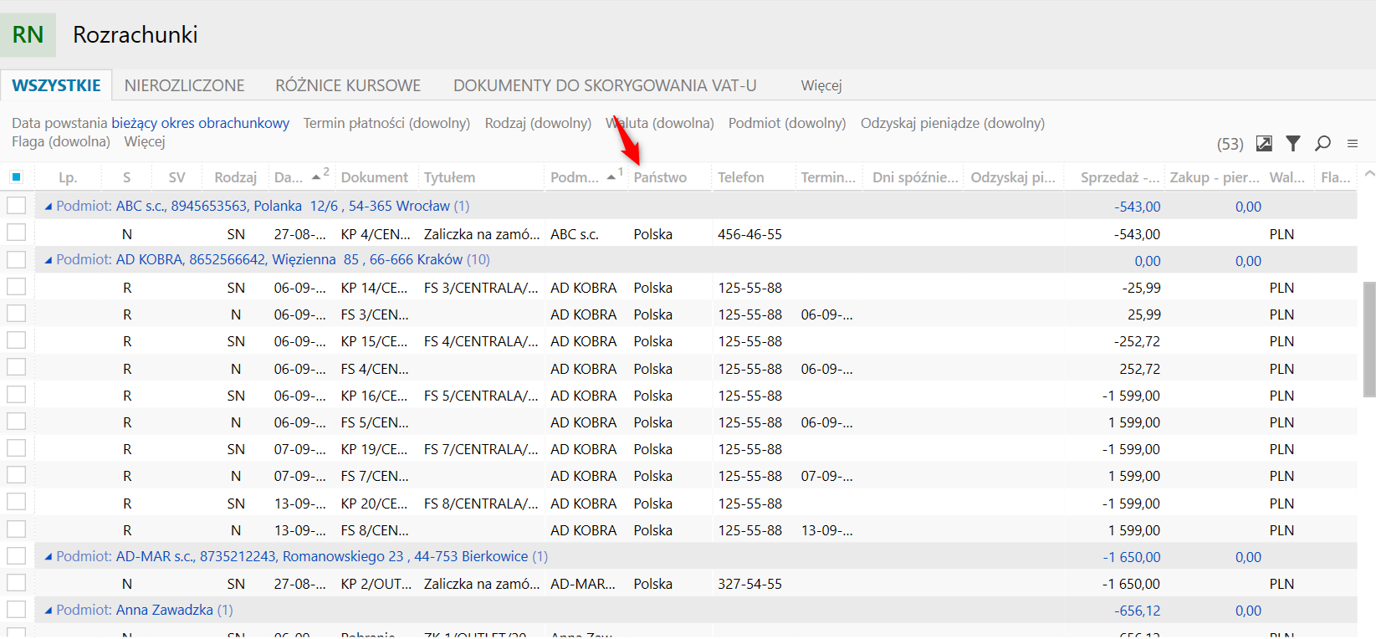Open the hamburger list menu icon
Viewport: 1376px width, 639px height.
pos(1353,144)
